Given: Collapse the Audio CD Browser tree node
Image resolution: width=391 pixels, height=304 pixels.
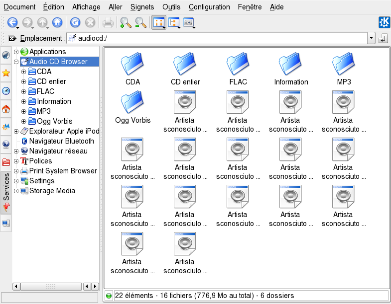Looking at the screenshot, I should coord(16,62).
